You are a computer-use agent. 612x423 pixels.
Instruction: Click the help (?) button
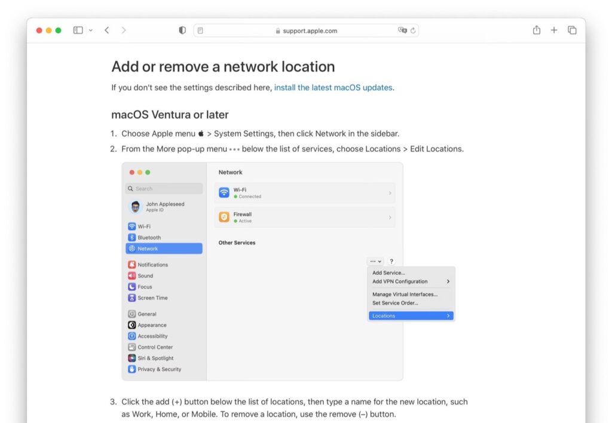click(391, 261)
